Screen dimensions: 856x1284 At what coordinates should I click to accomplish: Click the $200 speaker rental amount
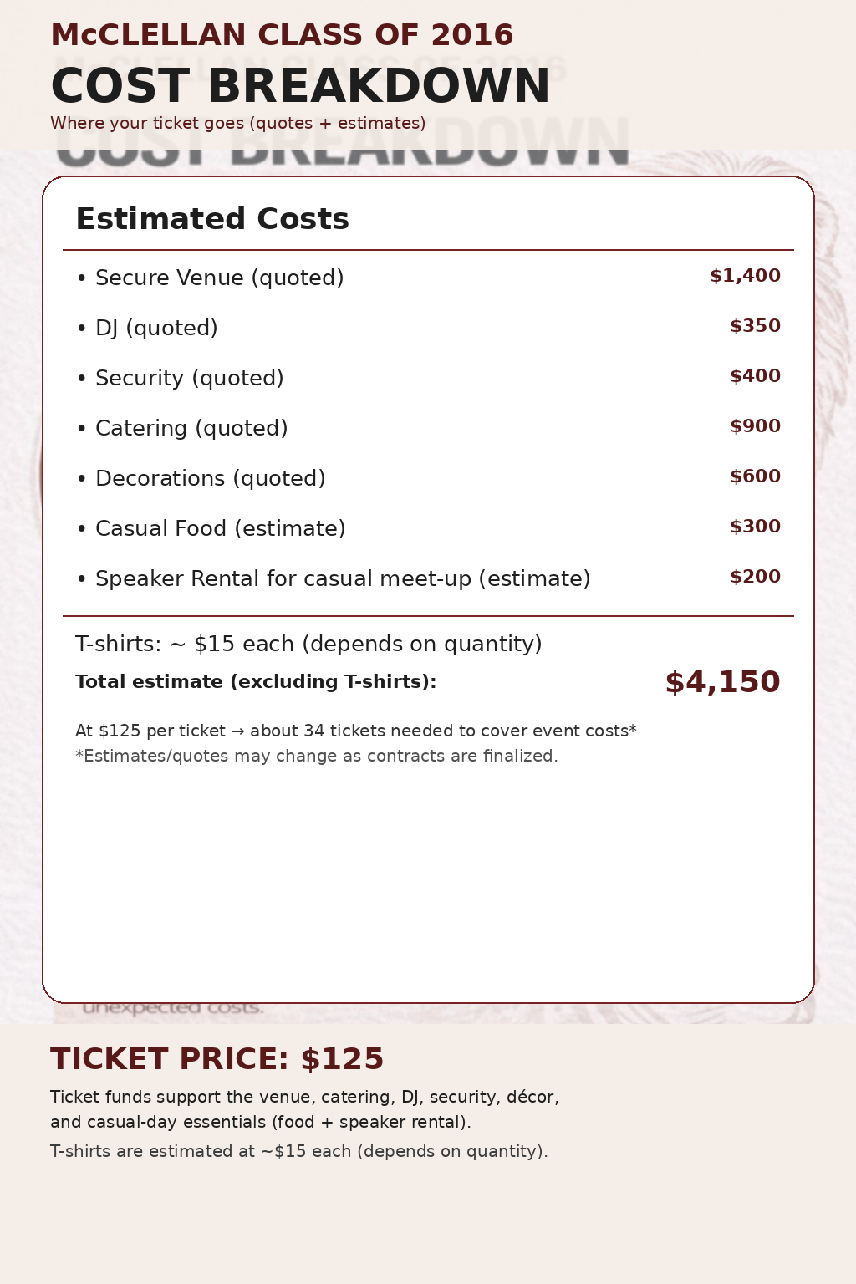click(x=755, y=577)
